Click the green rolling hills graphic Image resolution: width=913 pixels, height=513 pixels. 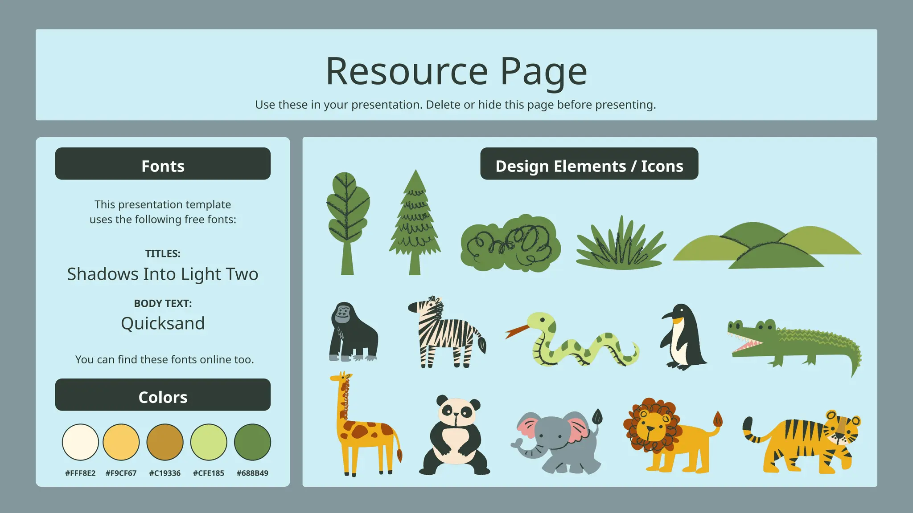tap(767, 245)
